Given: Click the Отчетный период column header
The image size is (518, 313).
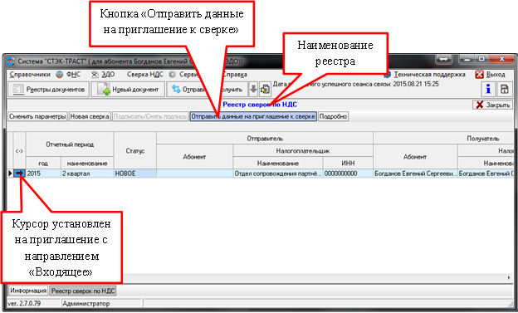Looking at the screenshot, I should pyautogui.click(x=70, y=144).
